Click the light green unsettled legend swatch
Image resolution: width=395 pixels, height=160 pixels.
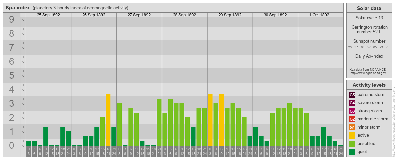click(x=352, y=143)
